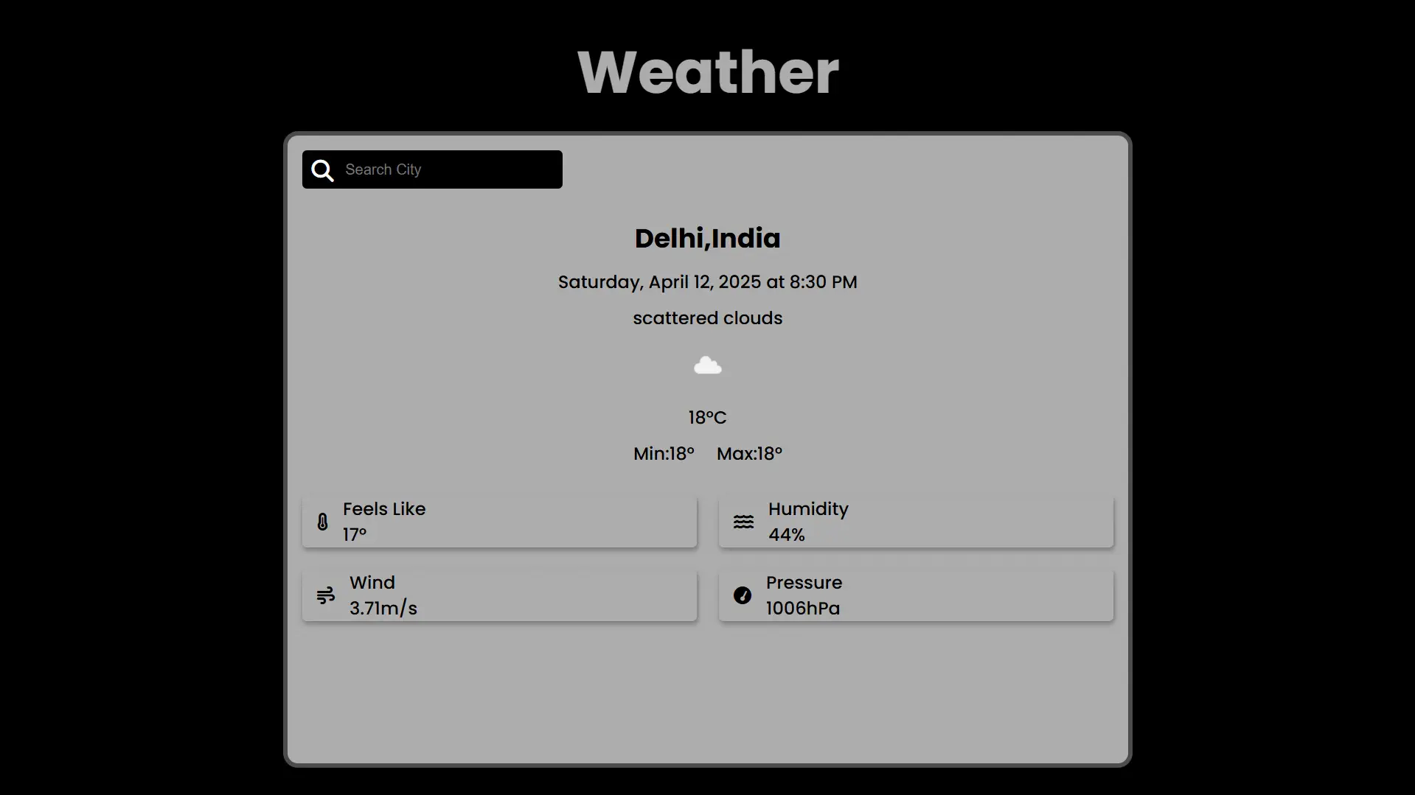
Task: Click the Max:18° temperature label
Action: (x=749, y=454)
